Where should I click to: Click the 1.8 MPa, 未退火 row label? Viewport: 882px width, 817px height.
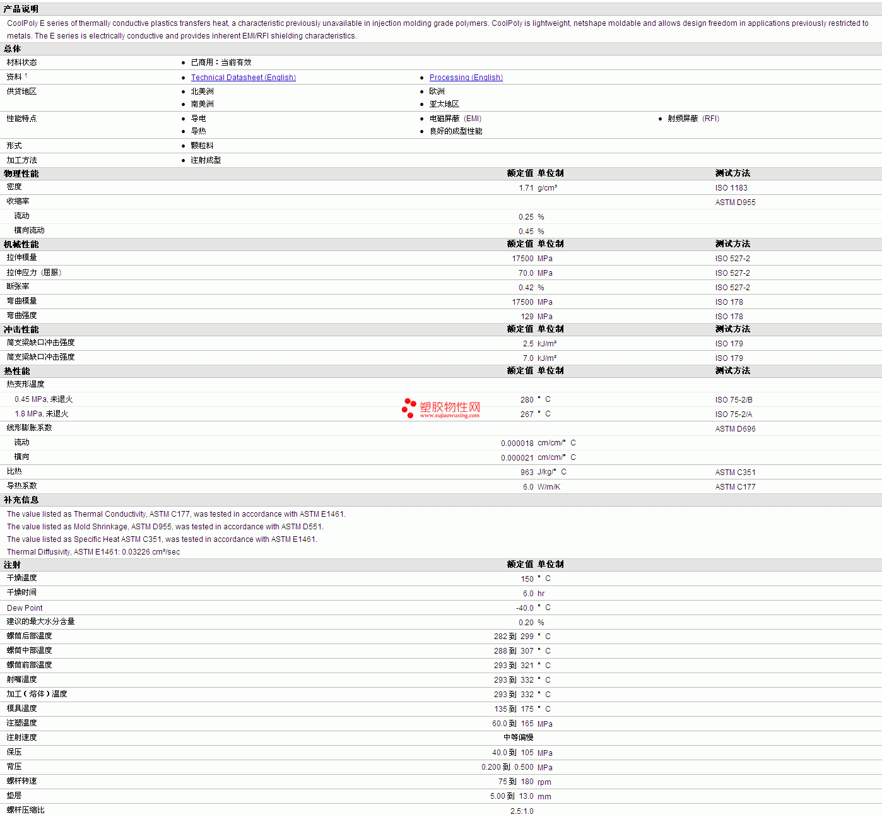(42, 414)
